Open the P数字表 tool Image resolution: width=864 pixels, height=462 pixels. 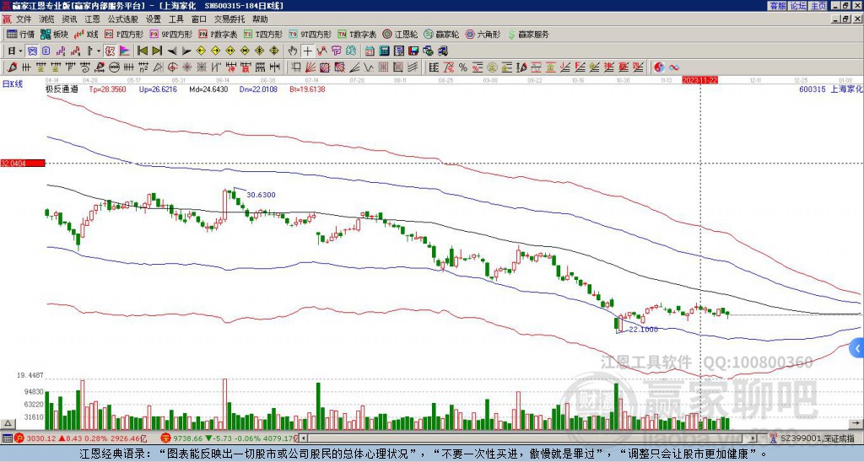(218, 34)
